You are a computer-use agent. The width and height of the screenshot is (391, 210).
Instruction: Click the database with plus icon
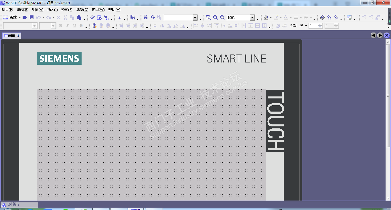(94, 26)
